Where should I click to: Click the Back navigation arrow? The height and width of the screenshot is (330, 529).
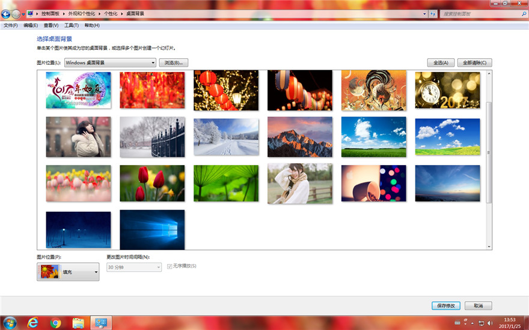click(x=6, y=14)
